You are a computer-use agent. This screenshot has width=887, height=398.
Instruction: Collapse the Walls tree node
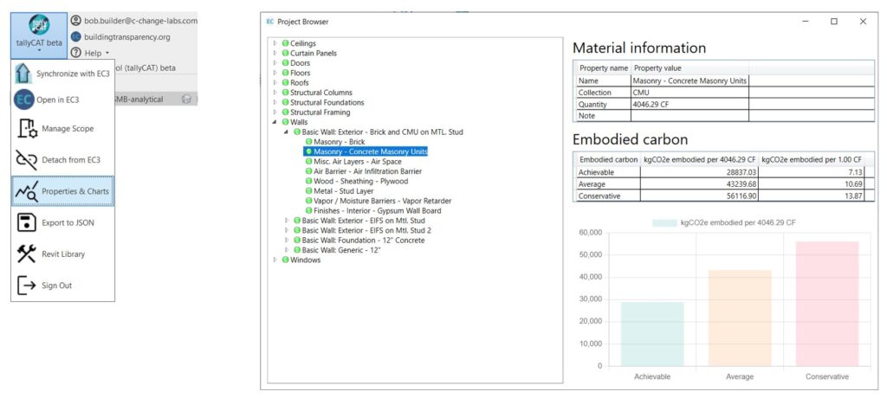(275, 122)
